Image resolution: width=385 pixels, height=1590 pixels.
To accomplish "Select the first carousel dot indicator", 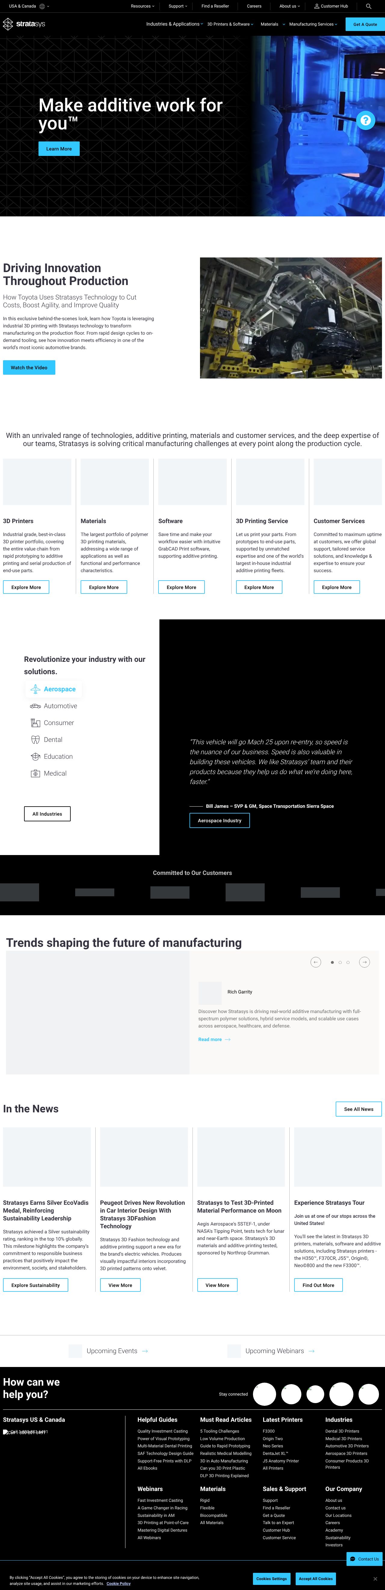I will 332,962.
